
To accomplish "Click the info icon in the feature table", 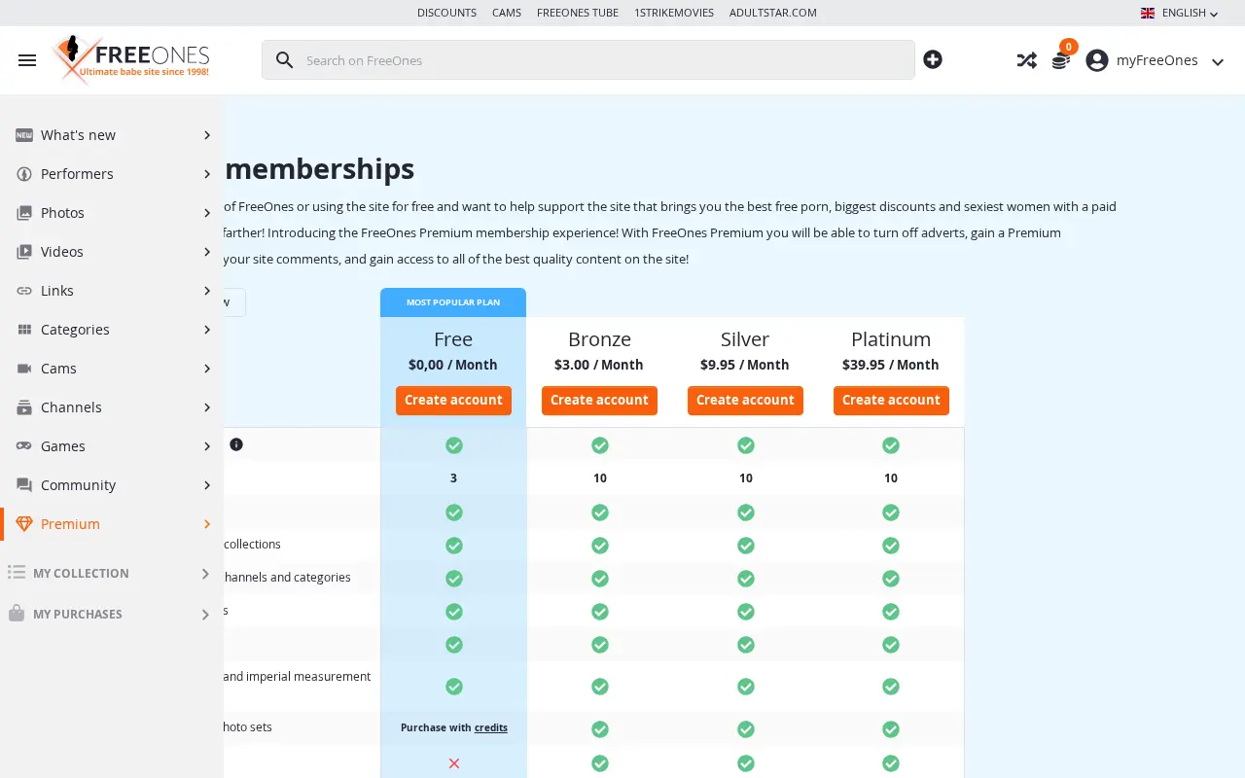I will coord(236,444).
